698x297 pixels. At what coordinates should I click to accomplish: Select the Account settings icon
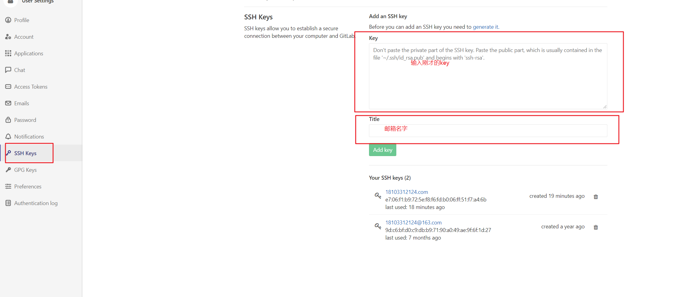8,37
